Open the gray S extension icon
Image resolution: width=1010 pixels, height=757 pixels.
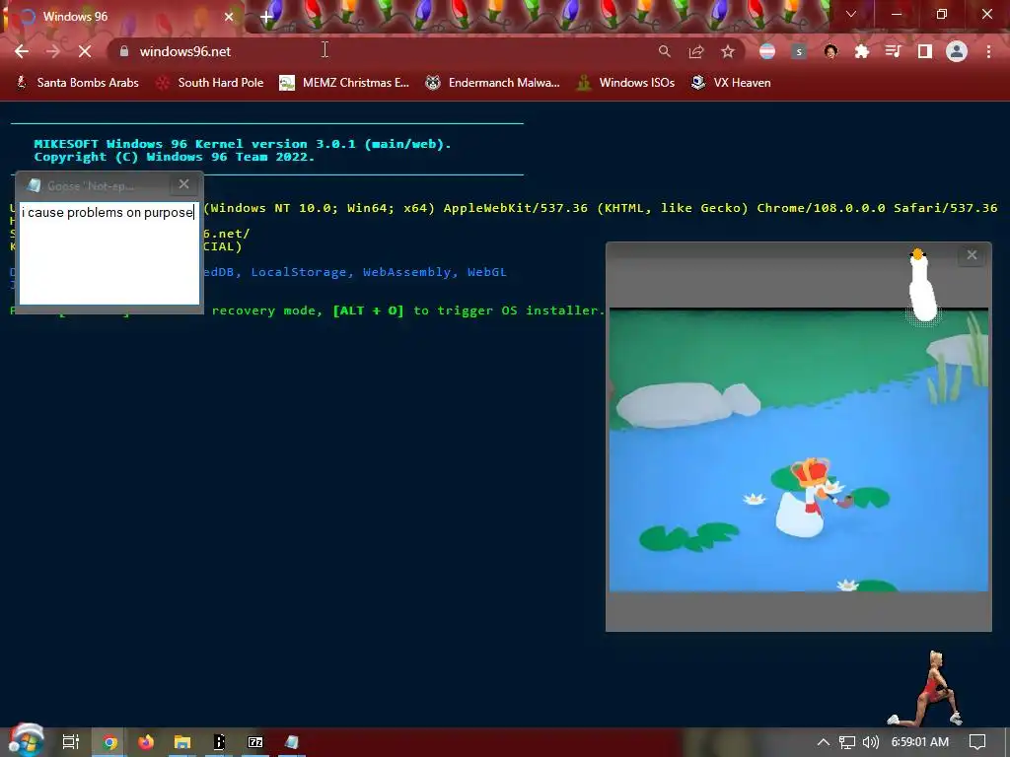click(x=799, y=51)
